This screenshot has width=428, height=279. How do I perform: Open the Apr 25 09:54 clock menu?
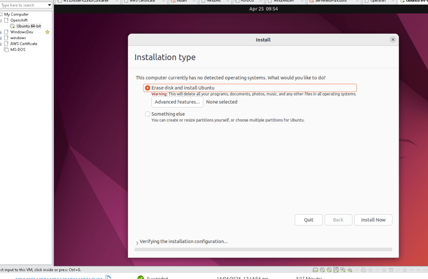pos(264,9)
